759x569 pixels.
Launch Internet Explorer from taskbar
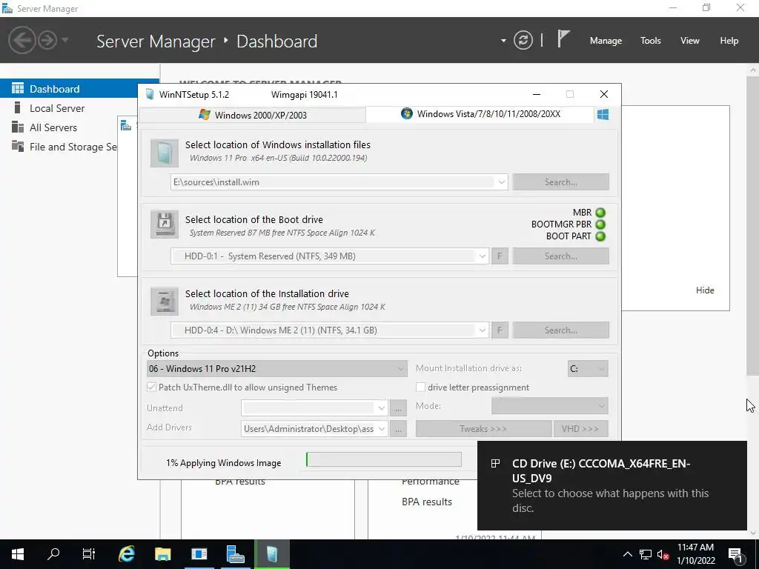coord(127,554)
